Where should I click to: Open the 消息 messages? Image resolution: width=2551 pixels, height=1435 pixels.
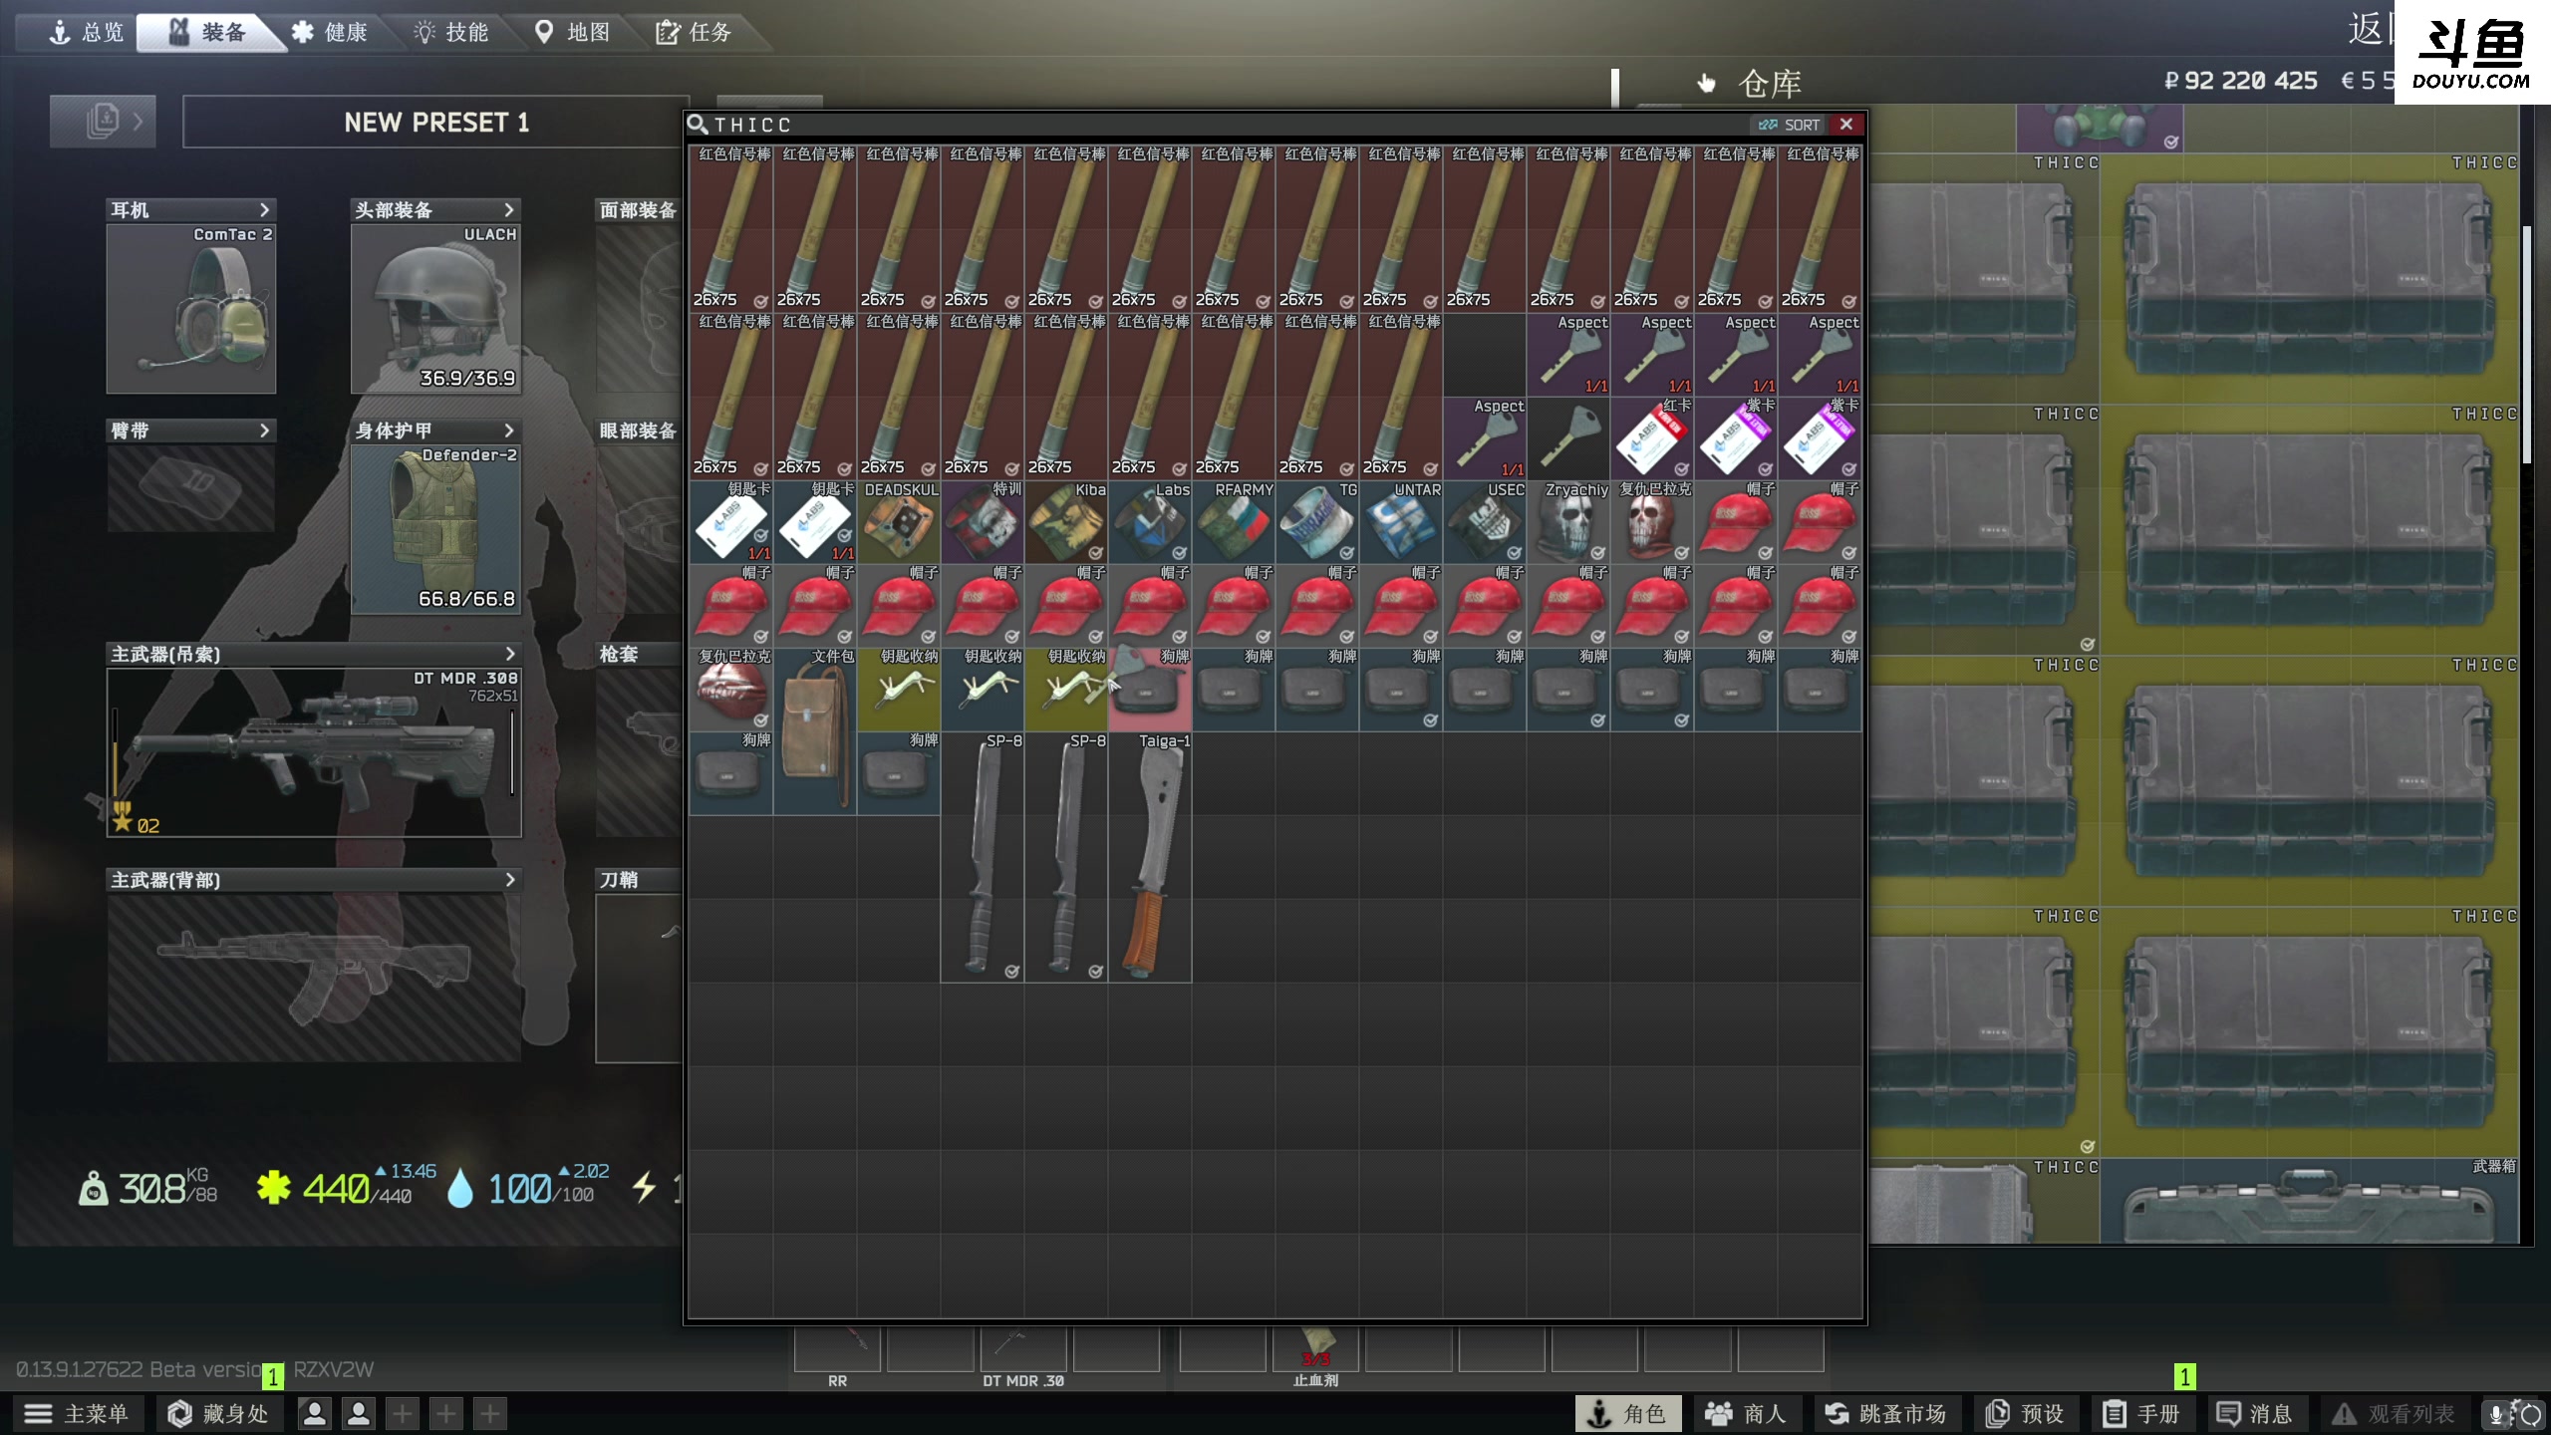(x=2255, y=1413)
